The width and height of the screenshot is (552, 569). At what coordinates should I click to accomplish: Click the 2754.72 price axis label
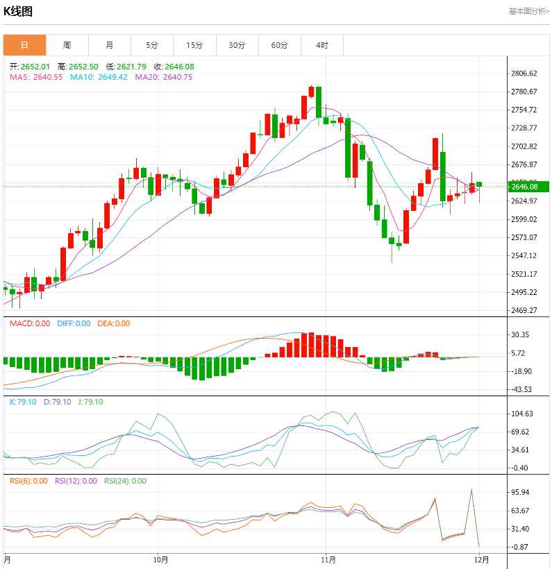(524, 110)
